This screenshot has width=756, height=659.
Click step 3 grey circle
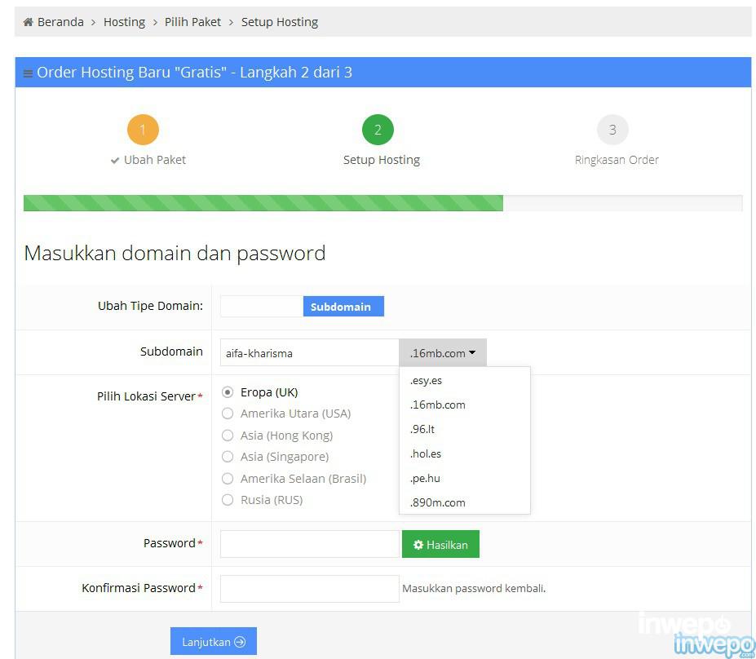[612, 130]
